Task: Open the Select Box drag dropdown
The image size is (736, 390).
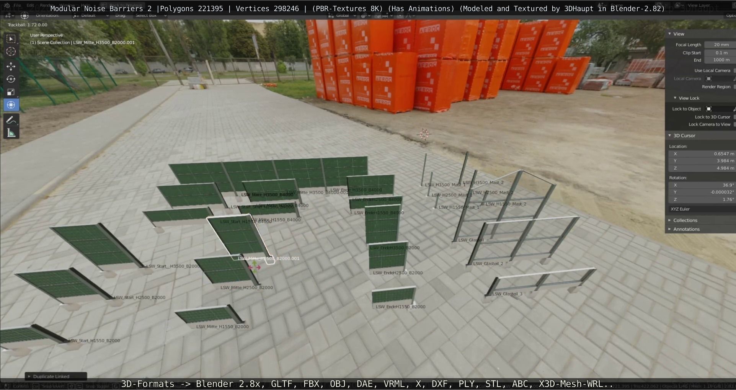Action: tap(151, 16)
